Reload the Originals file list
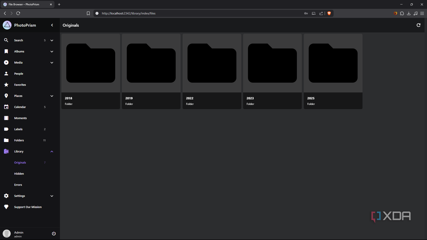The height and width of the screenshot is (240, 427). click(418, 25)
